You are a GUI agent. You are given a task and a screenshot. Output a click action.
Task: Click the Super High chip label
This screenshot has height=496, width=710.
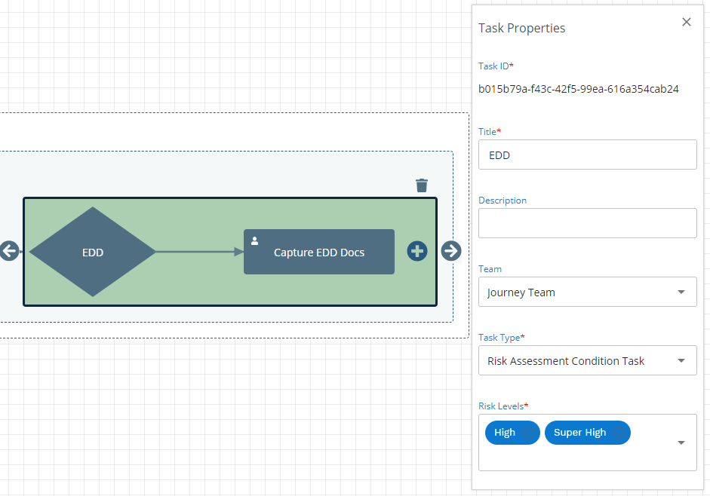pos(579,433)
